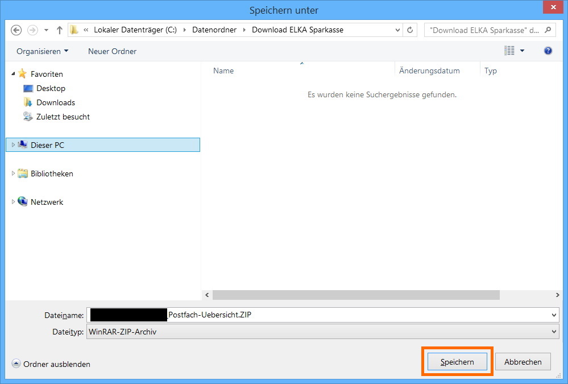
Task: Cancel with the Abbrechen button
Action: coord(523,362)
